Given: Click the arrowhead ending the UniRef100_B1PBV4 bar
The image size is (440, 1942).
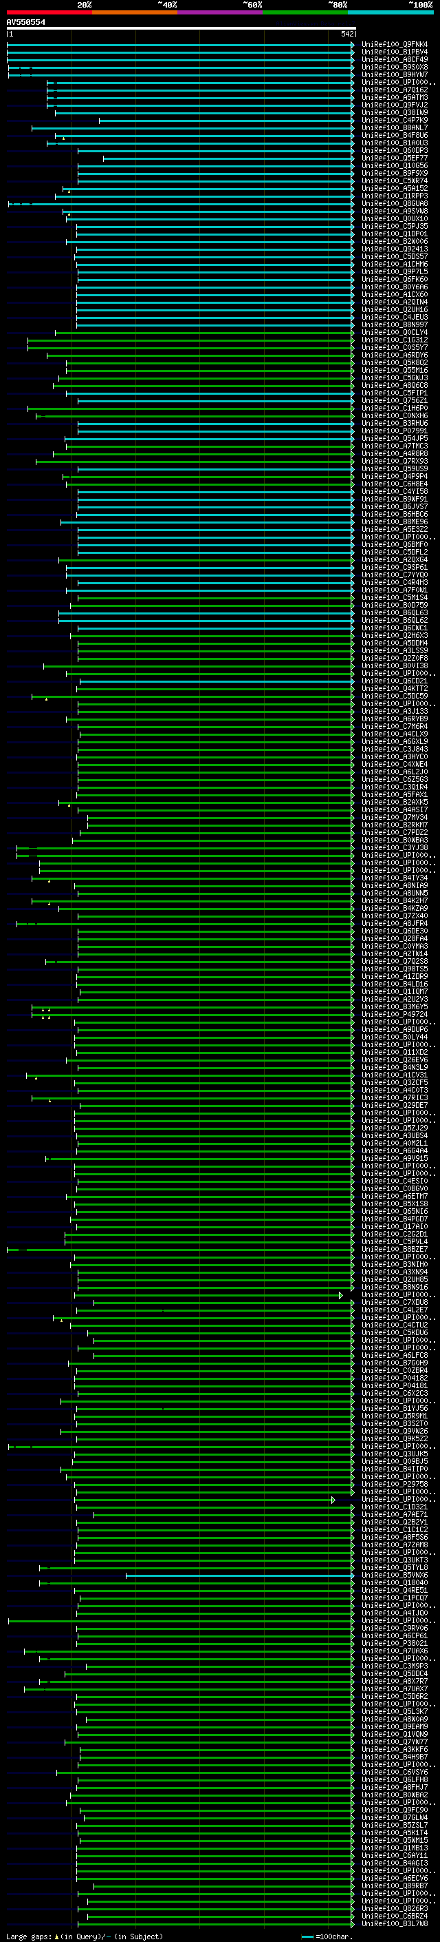Looking at the screenshot, I should (353, 52).
